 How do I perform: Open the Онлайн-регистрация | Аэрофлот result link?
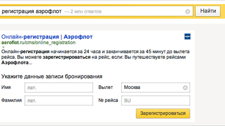pos(47,37)
